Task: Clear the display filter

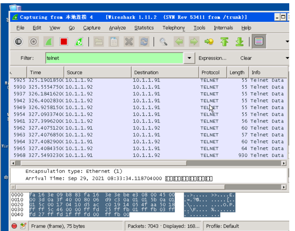Action: click(246, 58)
